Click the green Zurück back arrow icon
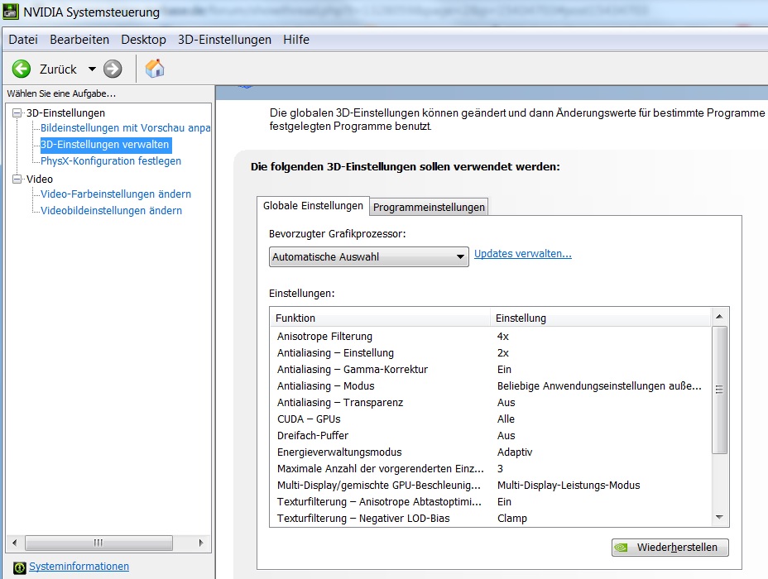Viewport: 768px width, 579px height. tap(22, 69)
